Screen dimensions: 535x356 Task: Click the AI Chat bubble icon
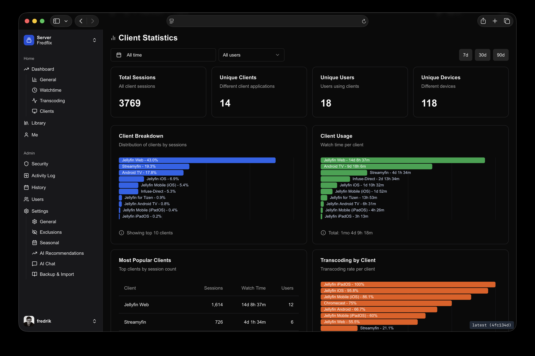[x=35, y=264]
